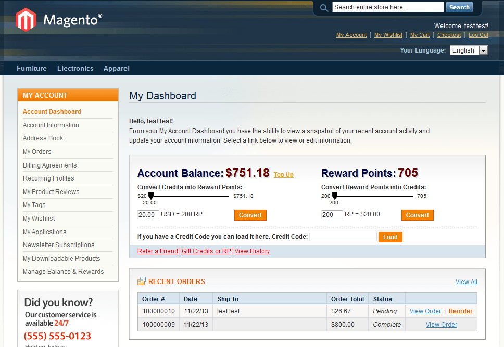Screen dimensions: 504x347
Task: Click Reorder for order 100000010
Action: [x=460, y=311]
